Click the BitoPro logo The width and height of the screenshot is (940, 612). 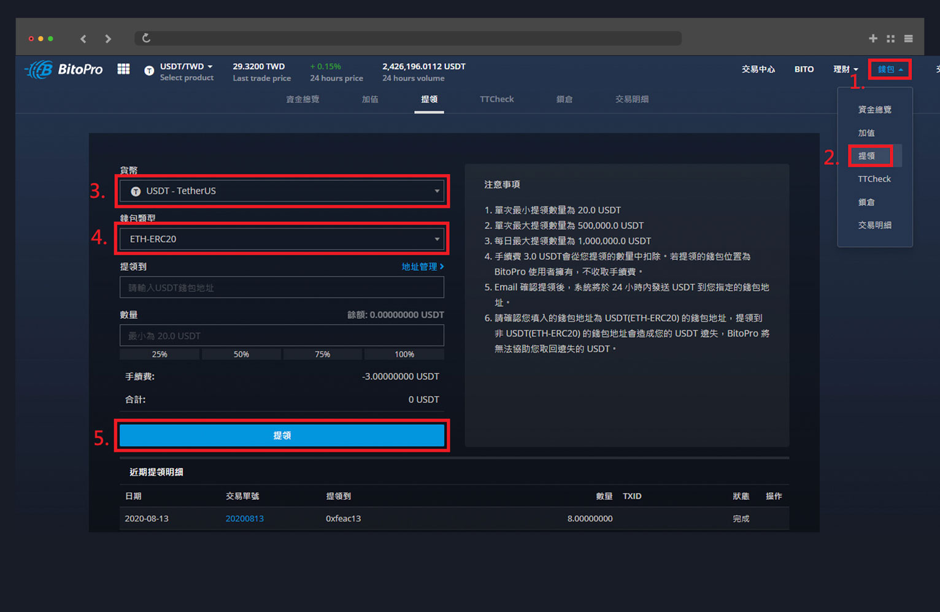64,70
